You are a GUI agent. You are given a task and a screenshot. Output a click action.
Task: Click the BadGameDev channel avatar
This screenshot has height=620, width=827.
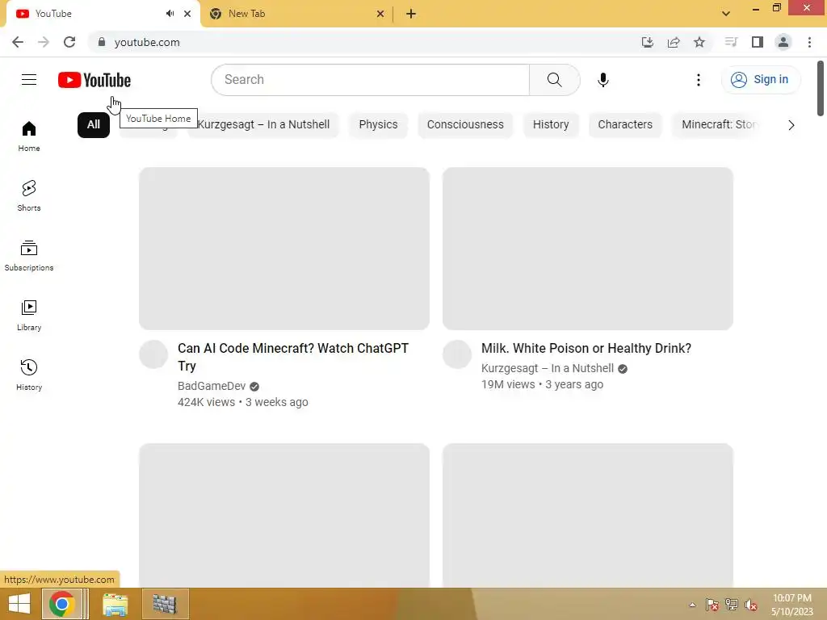(x=153, y=354)
